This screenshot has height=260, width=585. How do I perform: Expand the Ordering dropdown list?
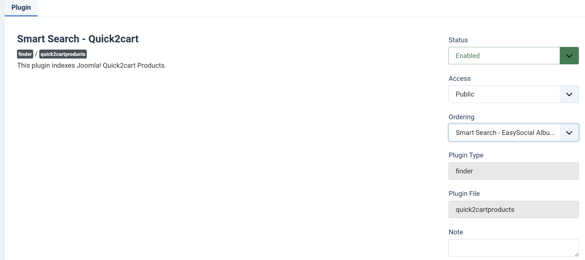[504, 133]
